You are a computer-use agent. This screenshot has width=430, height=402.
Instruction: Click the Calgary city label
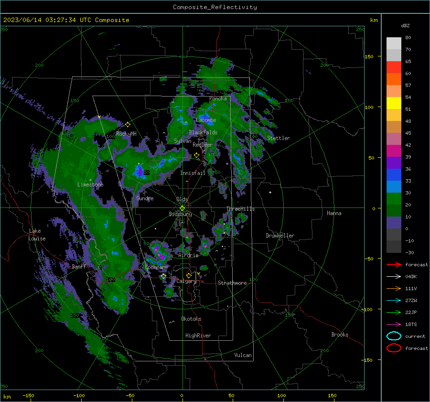coord(186,281)
